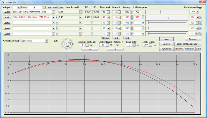
Task: Open the Osuman korkeus dropdown
Action: coord(87,45)
